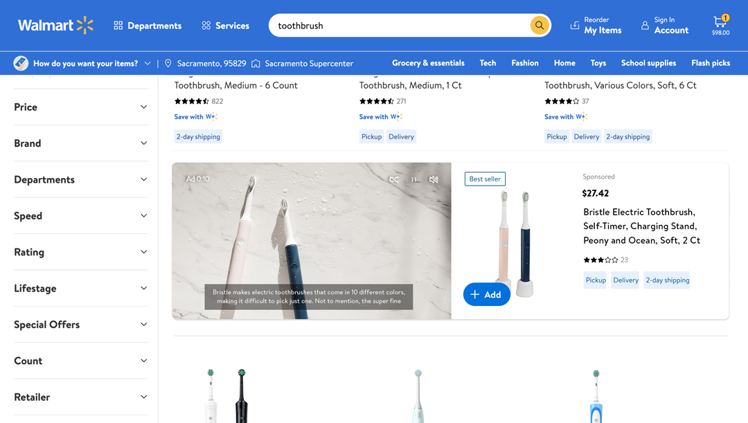The height and width of the screenshot is (423, 748).
Task: Open the Home category
Action: [x=564, y=63]
